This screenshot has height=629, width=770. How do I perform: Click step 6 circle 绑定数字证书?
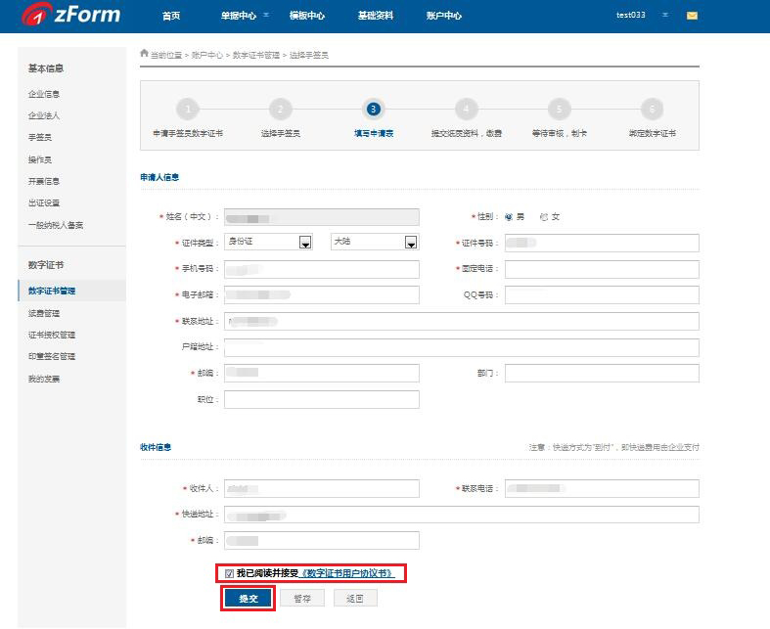[652, 110]
